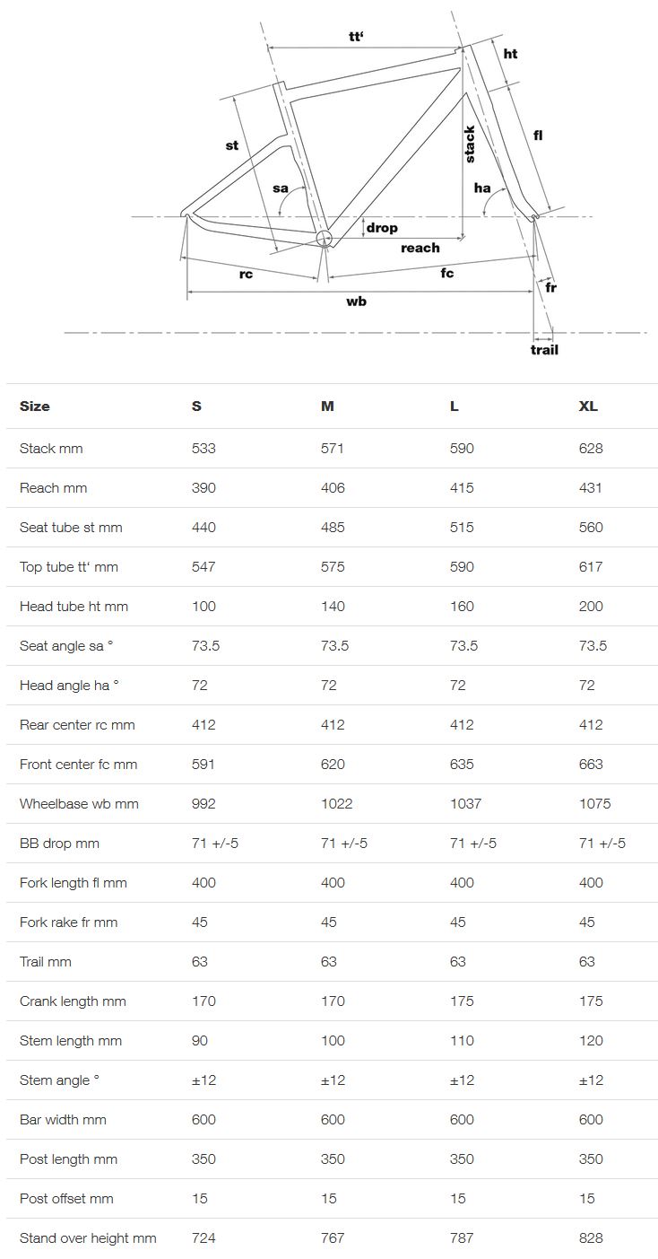Click the 'Stack mm' row label
Image resolution: width=658 pixels, height=1259 pixels.
click(x=51, y=448)
